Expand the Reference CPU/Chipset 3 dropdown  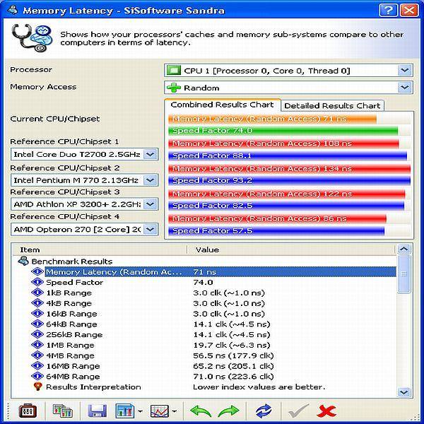point(151,204)
